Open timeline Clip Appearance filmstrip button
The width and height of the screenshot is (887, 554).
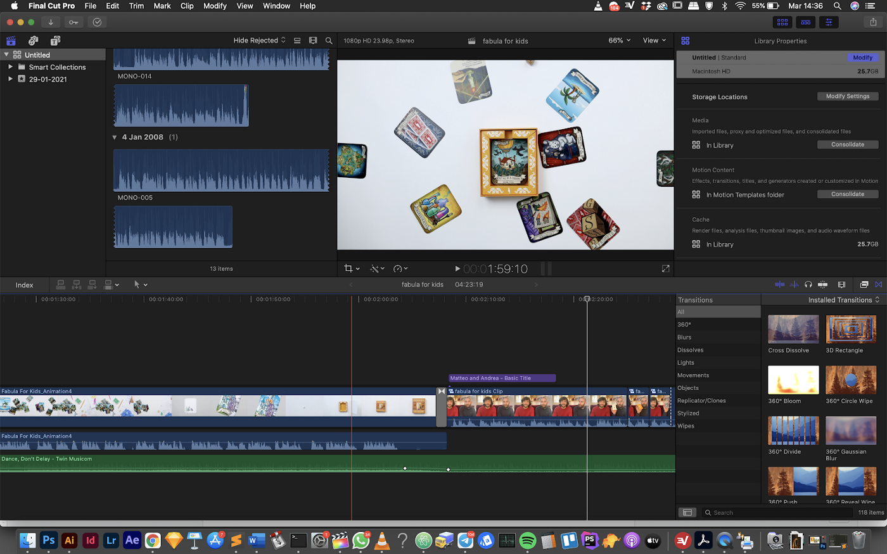point(841,285)
